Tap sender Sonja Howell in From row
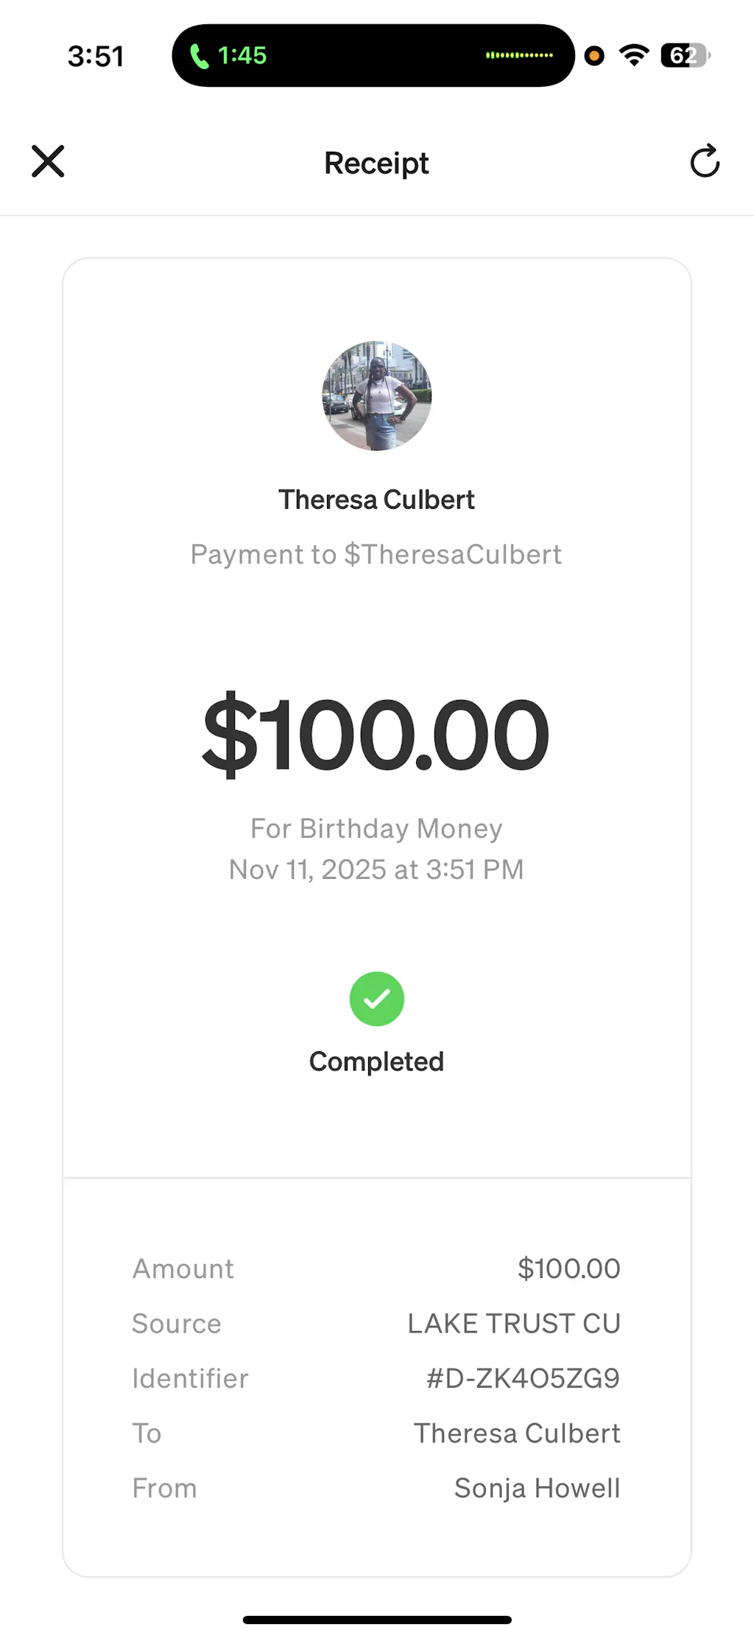The height and width of the screenshot is (1638, 754). [x=537, y=1488]
